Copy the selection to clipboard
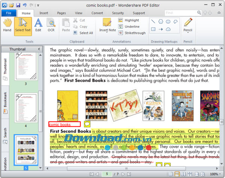The height and width of the screenshot is (178, 225). pyautogui.click(x=80, y=27)
